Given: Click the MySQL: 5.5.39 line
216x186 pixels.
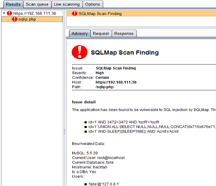Looking at the screenshot, I should pyautogui.click(x=85, y=153).
